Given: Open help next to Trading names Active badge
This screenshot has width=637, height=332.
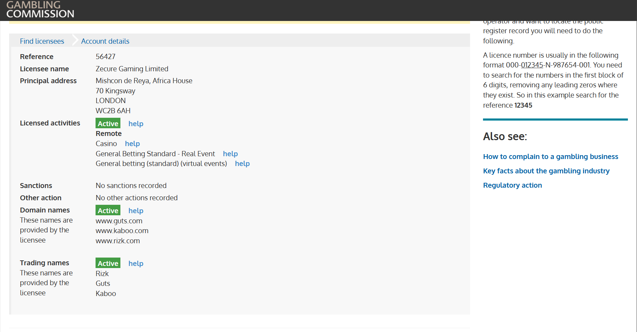Looking at the screenshot, I should tap(136, 264).
